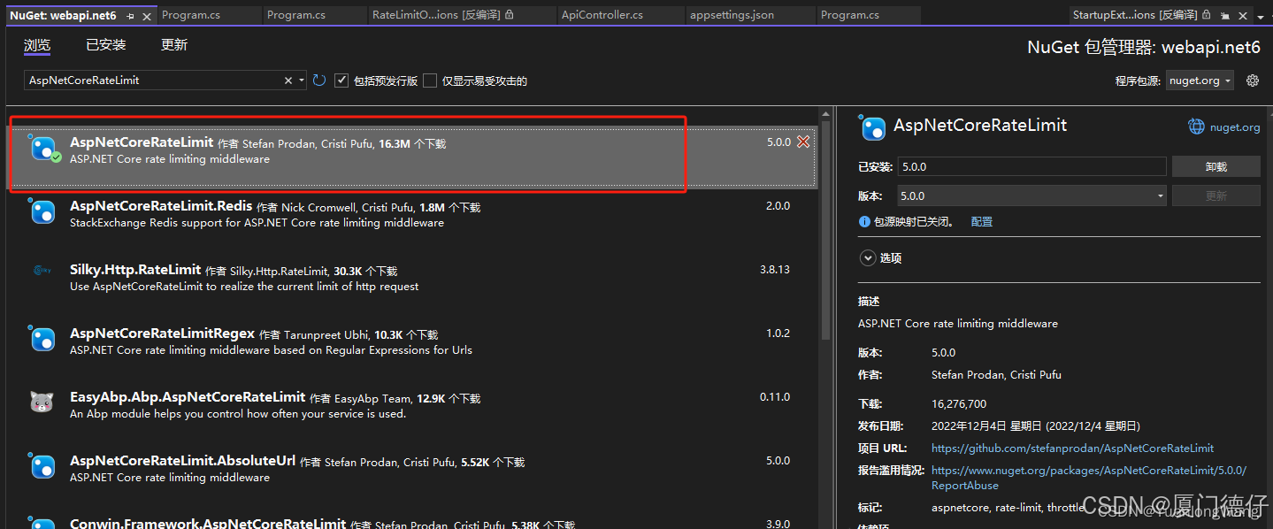Pin the NuGet: webapi.net6 tab

130,16
